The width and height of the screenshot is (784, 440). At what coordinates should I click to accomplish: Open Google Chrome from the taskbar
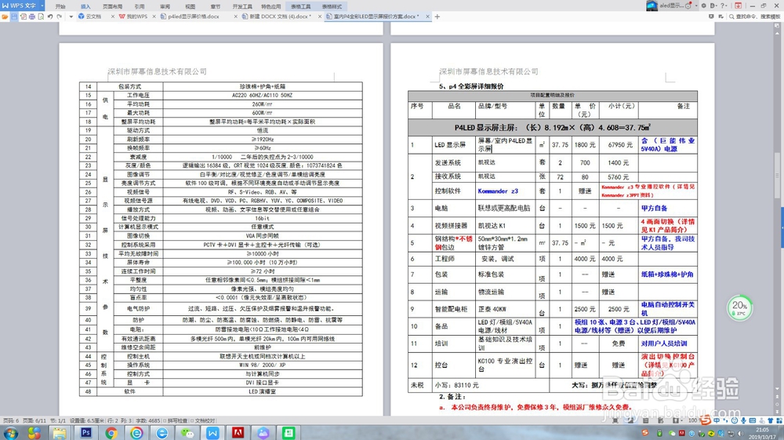111,433
